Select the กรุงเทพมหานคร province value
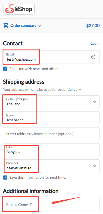This screenshot has height=214, width=103. (19, 168)
